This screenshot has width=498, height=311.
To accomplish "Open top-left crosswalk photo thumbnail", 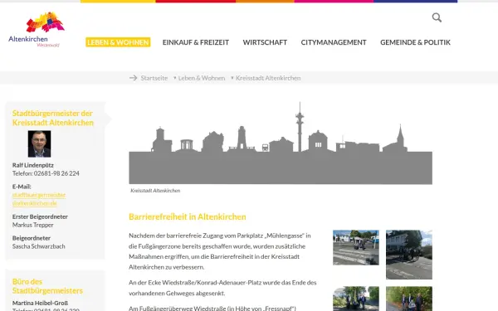I will (x=356, y=247).
